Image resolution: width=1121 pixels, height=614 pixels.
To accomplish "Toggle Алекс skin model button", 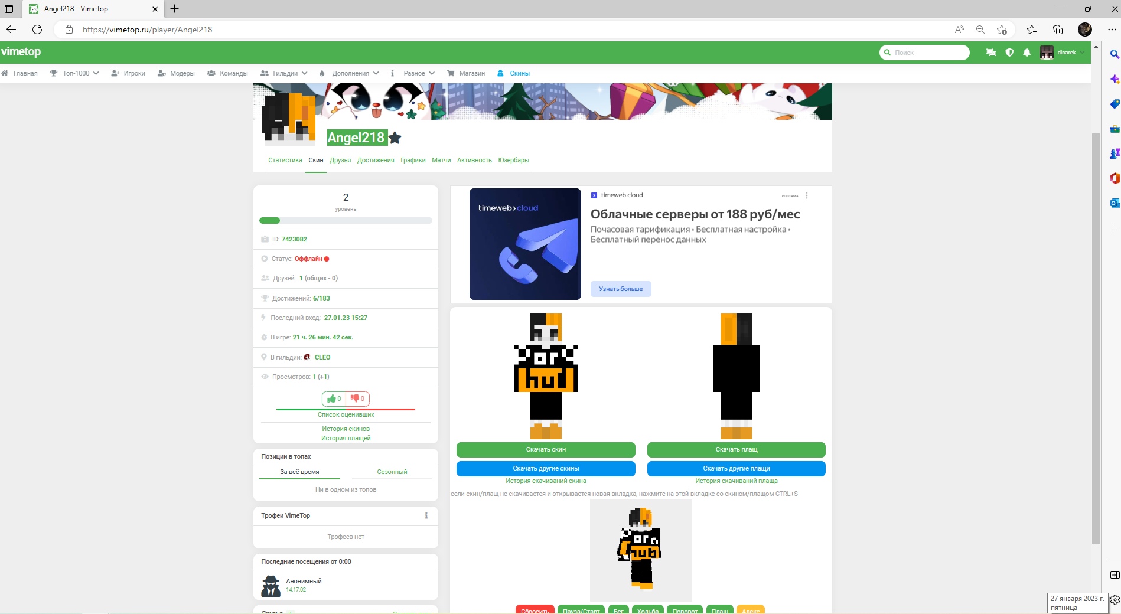I will 750,610.
